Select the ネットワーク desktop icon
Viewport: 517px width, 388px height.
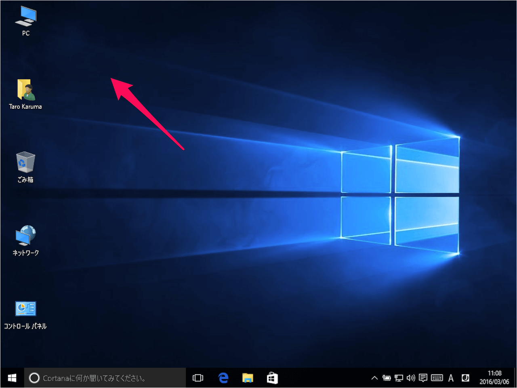(25, 241)
